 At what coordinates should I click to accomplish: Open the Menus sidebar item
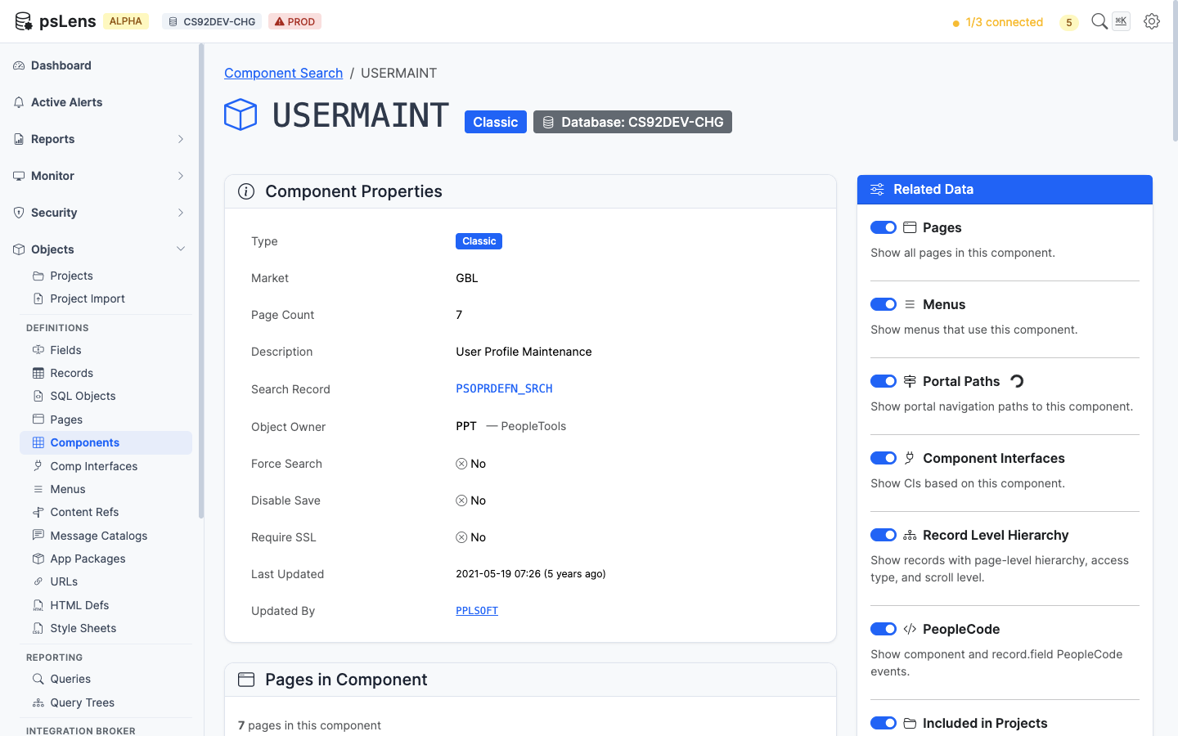[x=106, y=489]
